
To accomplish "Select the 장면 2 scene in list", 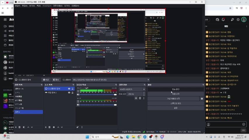I will 28,112.
